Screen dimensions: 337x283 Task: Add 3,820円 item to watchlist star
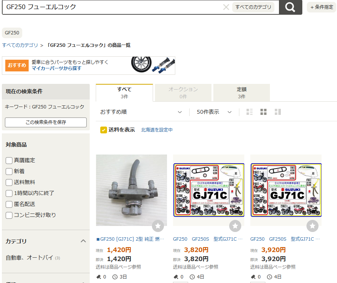click(235, 226)
